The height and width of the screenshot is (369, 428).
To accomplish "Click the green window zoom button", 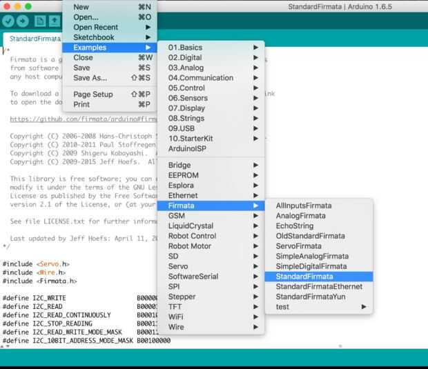I will [28, 6].
